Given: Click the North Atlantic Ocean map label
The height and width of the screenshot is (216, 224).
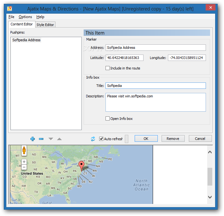Looking at the screenshot, I should (x=141, y=185).
